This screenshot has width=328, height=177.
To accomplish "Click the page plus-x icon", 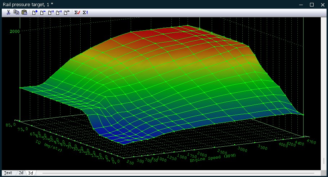I will click(x=59, y=12).
